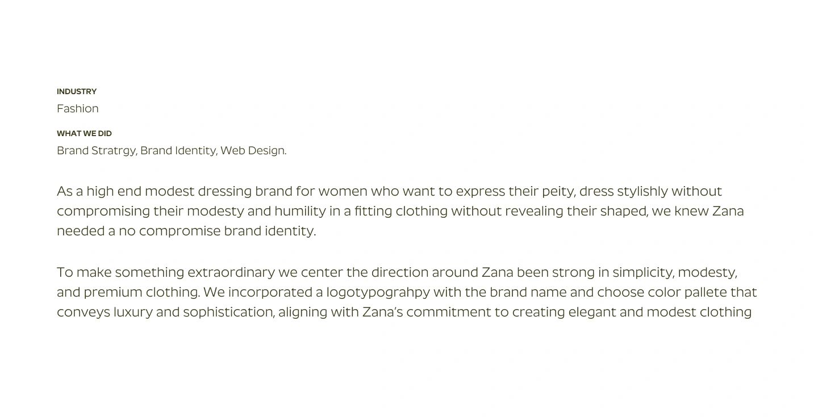This screenshot has width=818, height=418.
Task: Click the phrase 'strong in simplicity'
Action: pos(612,272)
